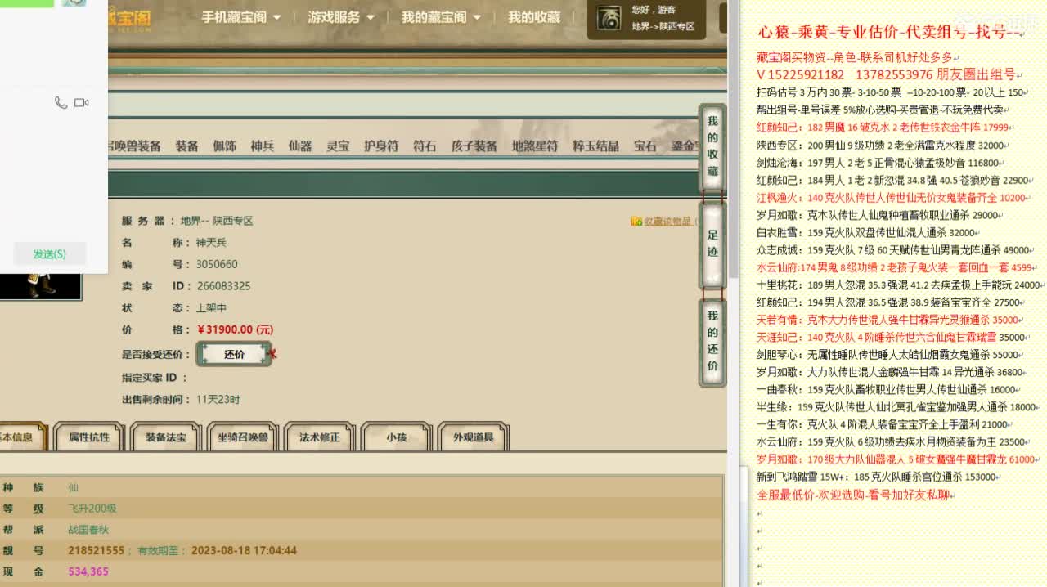
Task: Select the 宝石 category
Action: point(645,146)
